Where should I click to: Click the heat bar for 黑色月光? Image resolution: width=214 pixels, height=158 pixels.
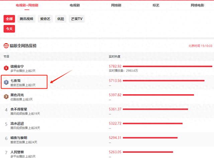[x=158, y=95]
